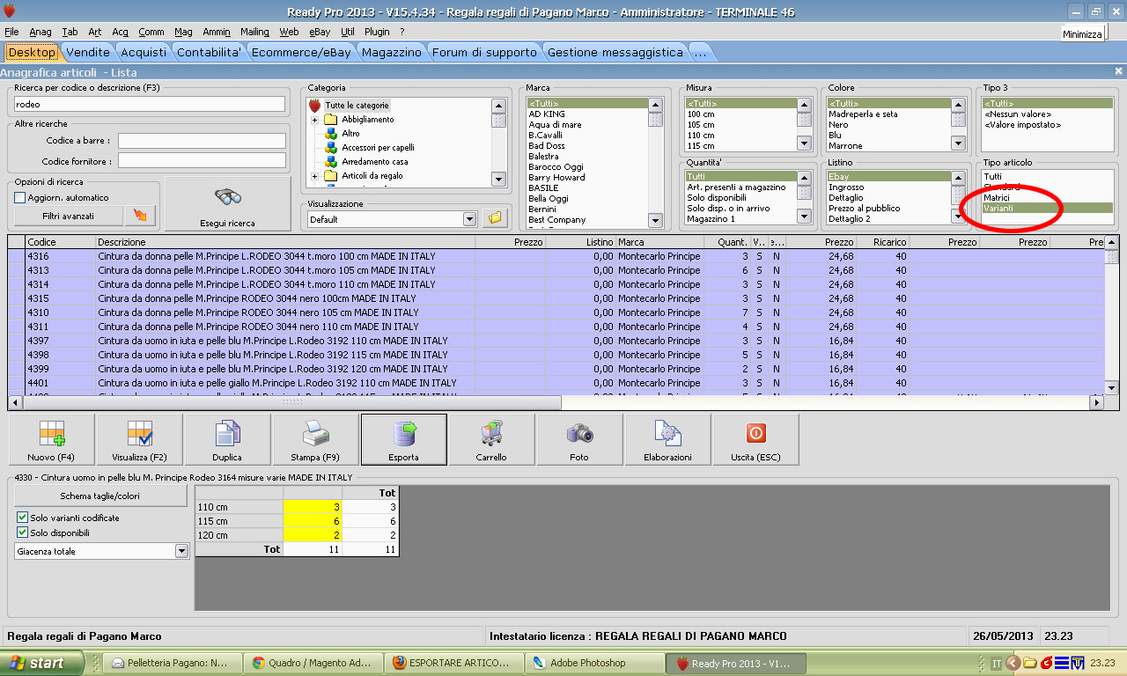This screenshot has width=1127, height=676.
Task: Select the Articoli da regalo category
Action: coord(372,176)
